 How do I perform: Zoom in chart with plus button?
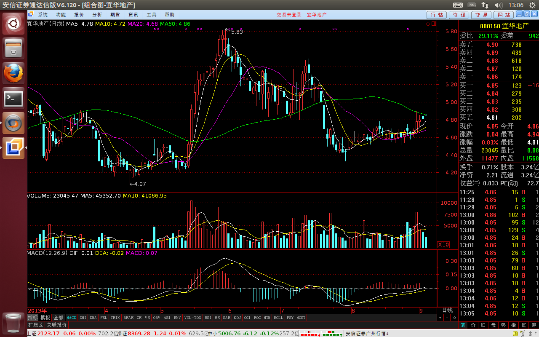click(440, 318)
